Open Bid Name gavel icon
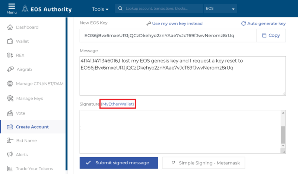The height and width of the screenshot is (174, 298). pos(10,141)
